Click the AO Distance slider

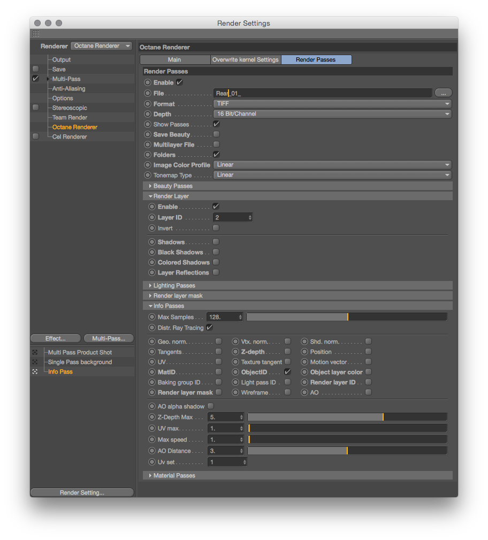pos(347,451)
